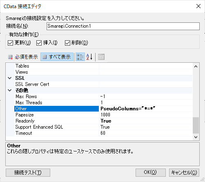Click the Pagesize value 1000
205x182 pixels.
pyautogui.click(x=146, y=115)
